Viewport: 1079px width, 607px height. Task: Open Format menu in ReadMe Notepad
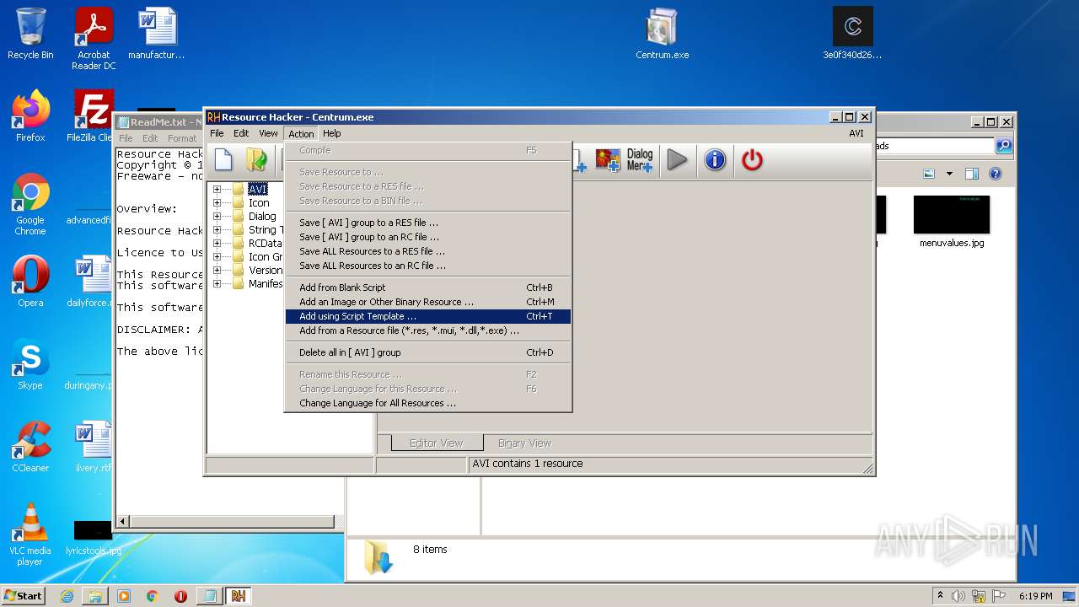coord(181,138)
